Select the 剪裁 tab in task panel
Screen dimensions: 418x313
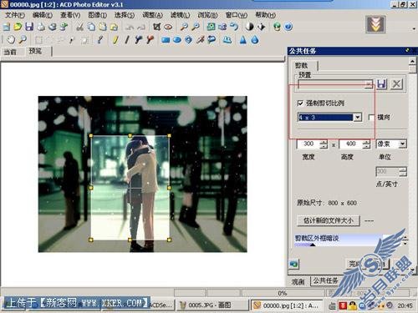pos(301,66)
